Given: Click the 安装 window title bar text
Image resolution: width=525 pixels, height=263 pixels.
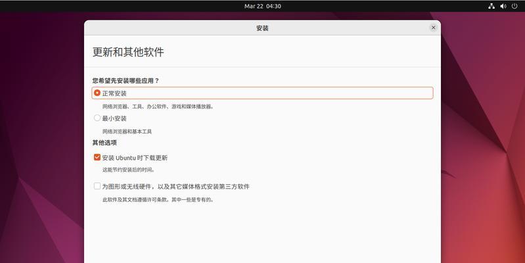Looking at the screenshot, I should point(263,28).
